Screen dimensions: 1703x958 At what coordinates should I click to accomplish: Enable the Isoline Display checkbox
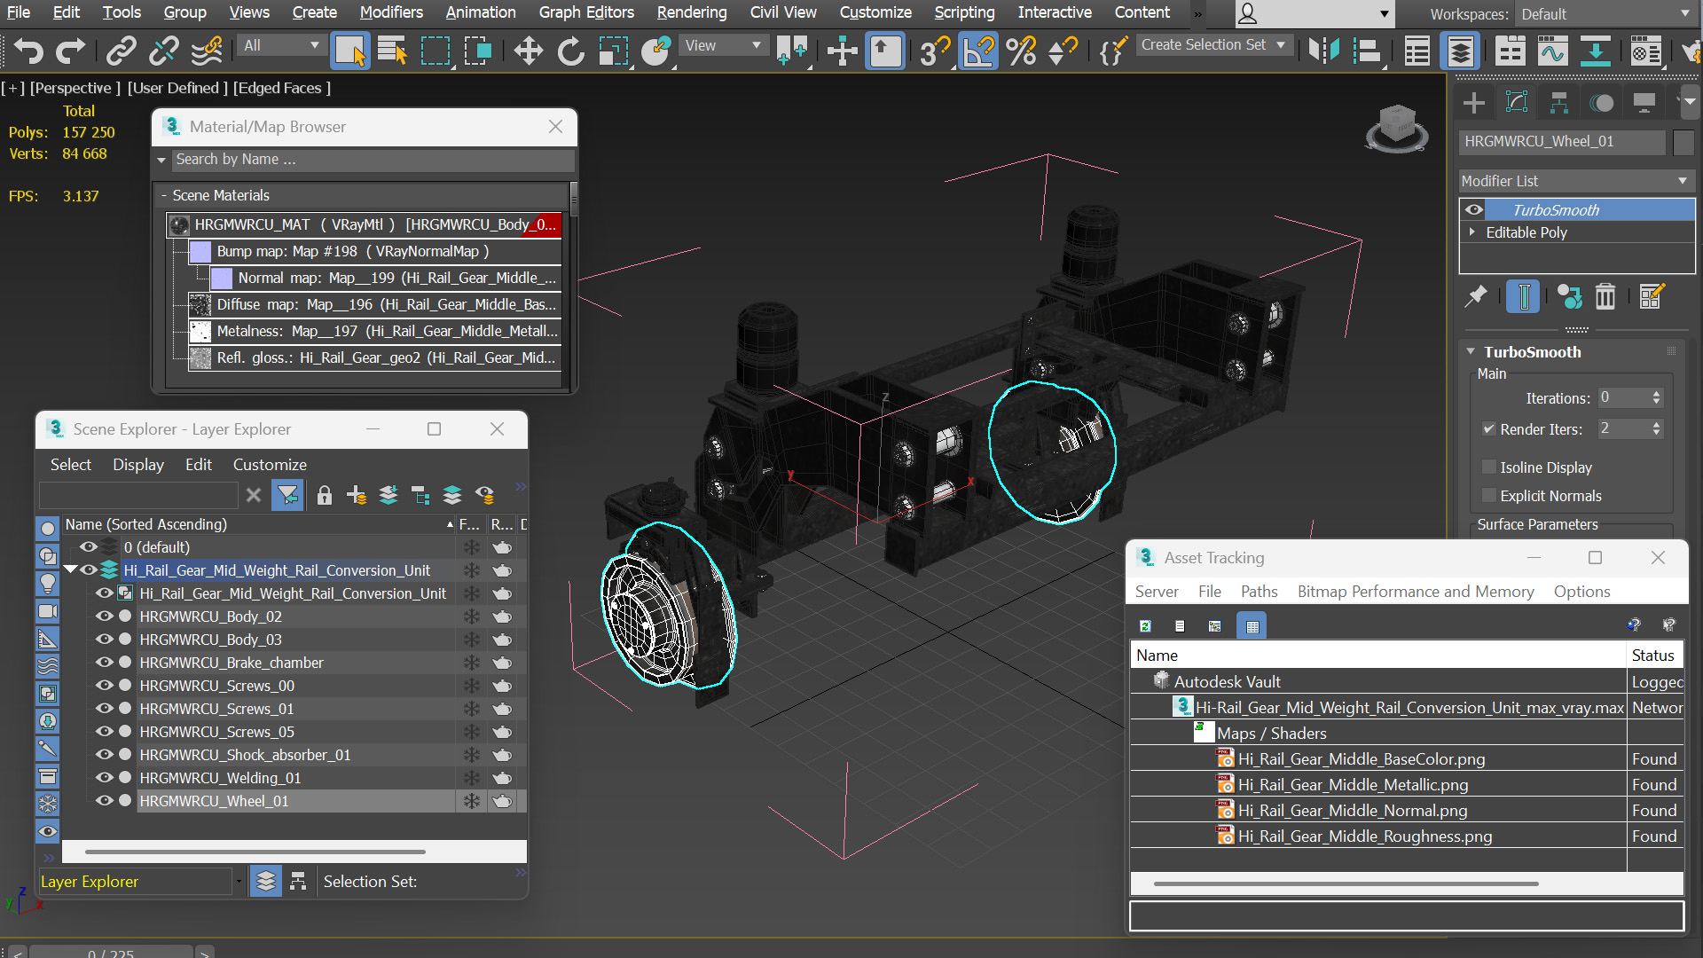coord(1489,467)
